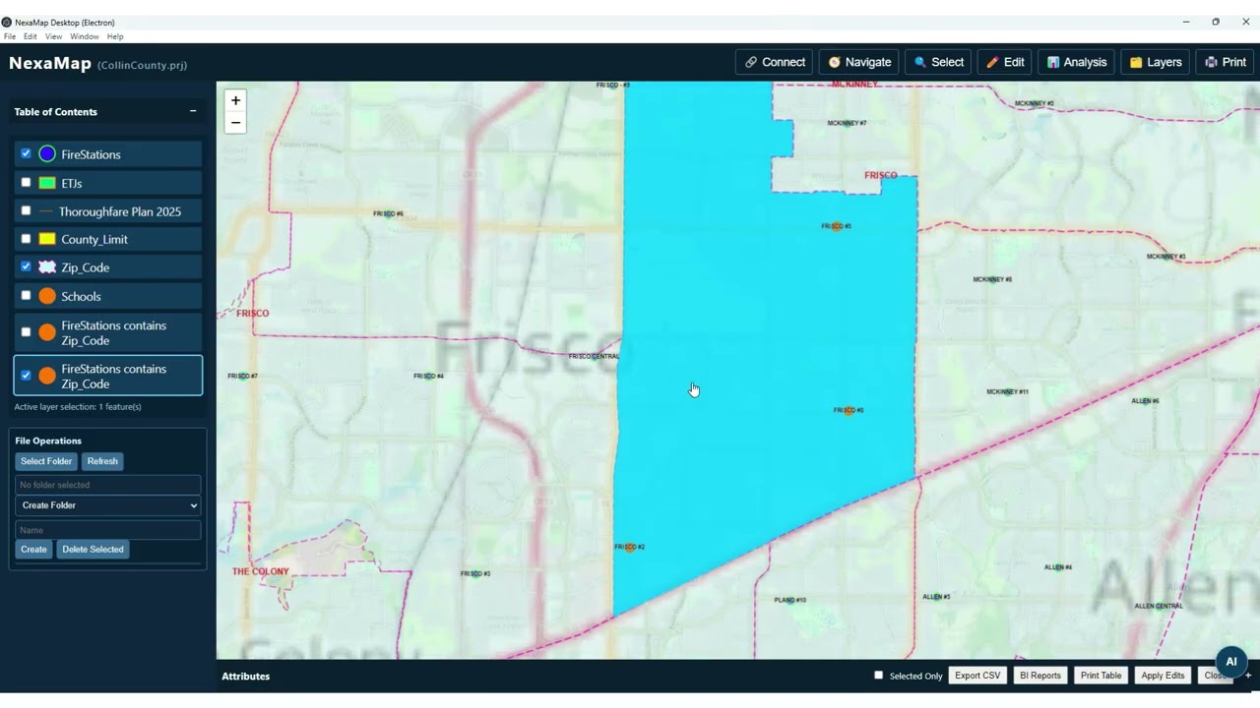The width and height of the screenshot is (1260, 708).
Task: Click the folder icon in Layers button
Action: point(1136,62)
